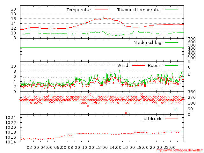Click the lowest wind direction marker near 15:30
Viewport: 204px width, 153px height.
[126, 113]
